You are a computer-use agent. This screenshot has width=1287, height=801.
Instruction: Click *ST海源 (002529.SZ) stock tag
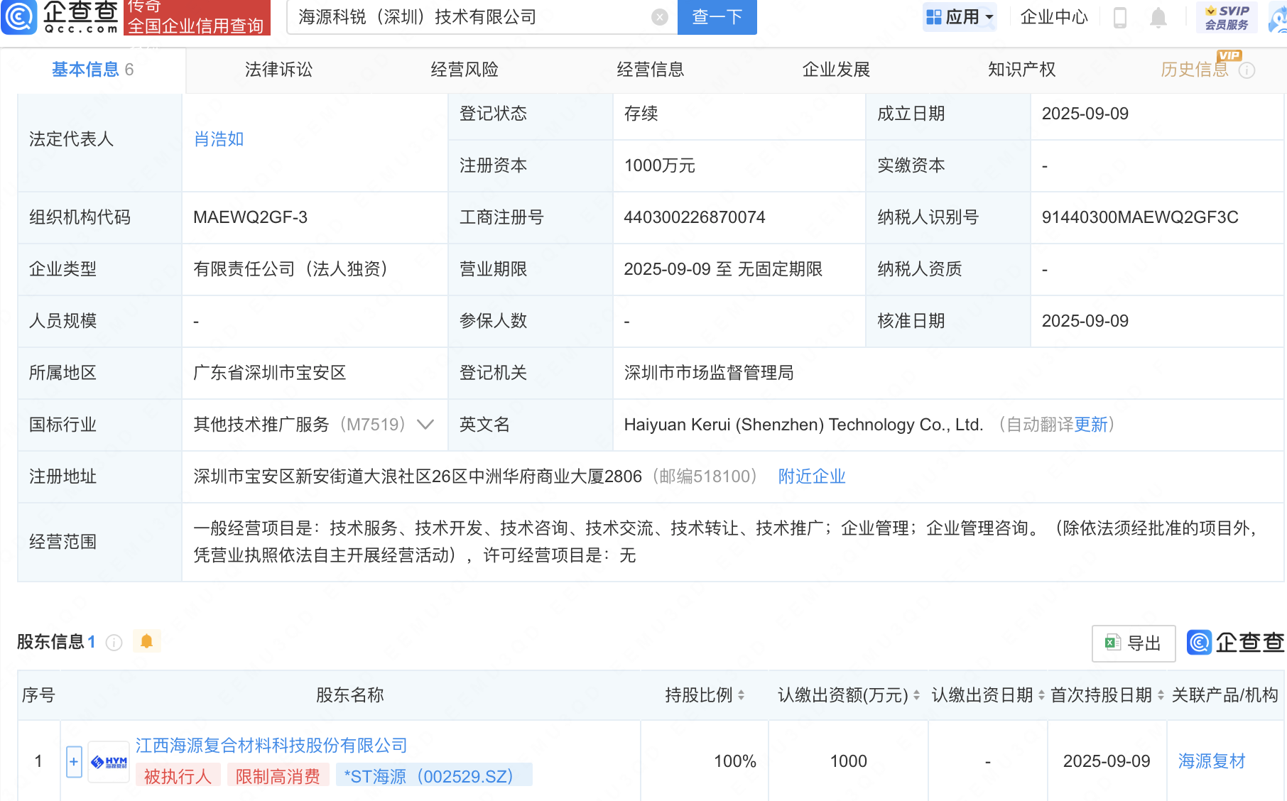(x=434, y=776)
